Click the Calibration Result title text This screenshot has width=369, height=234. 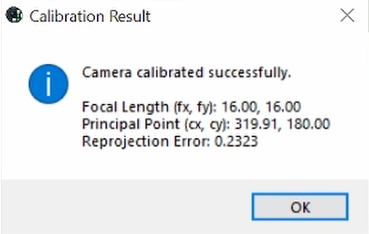(90, 16)
